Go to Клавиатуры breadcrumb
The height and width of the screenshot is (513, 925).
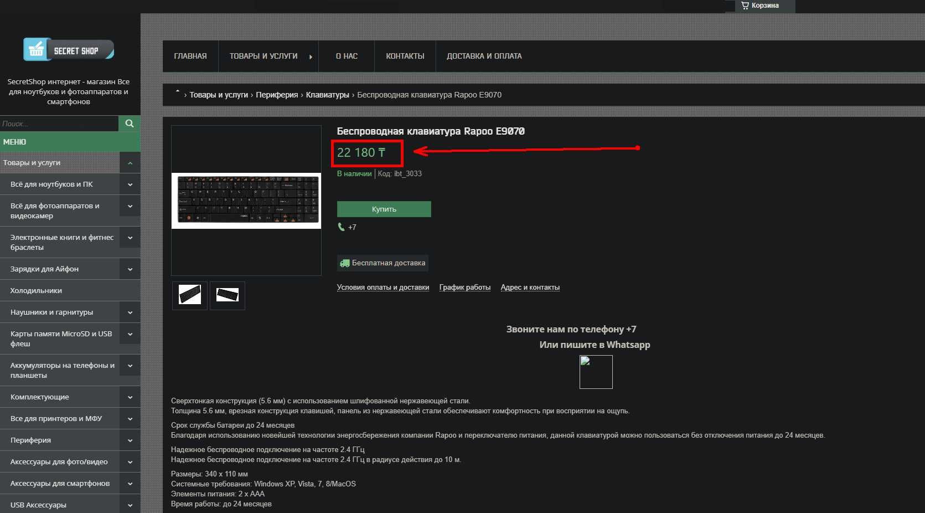click(328, 95)
